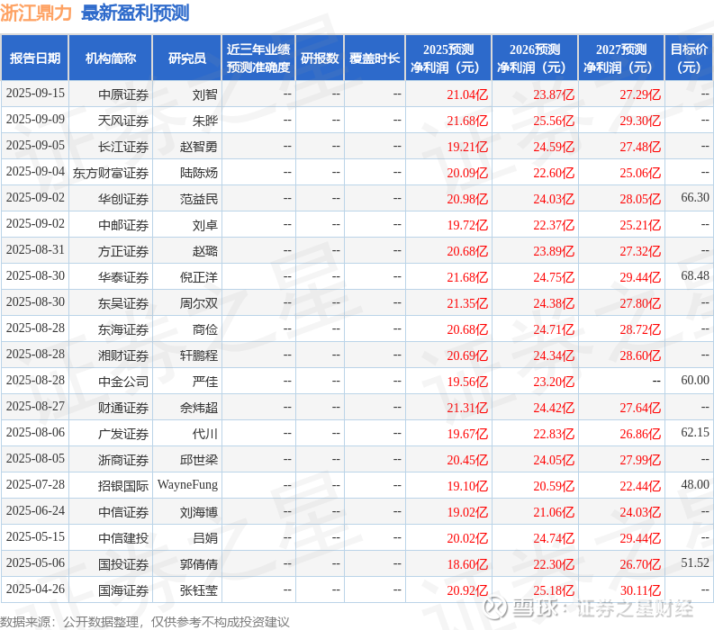Viewport: 714px width, 630px height.
Task: Click researcher name 轩鹏程
Action: click(199, 355)
